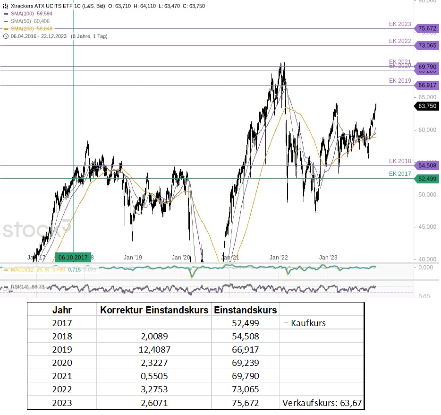The image size is (441, 415).
Task: Click the 54,508 price tag on axis
Action: click(427, 165)
